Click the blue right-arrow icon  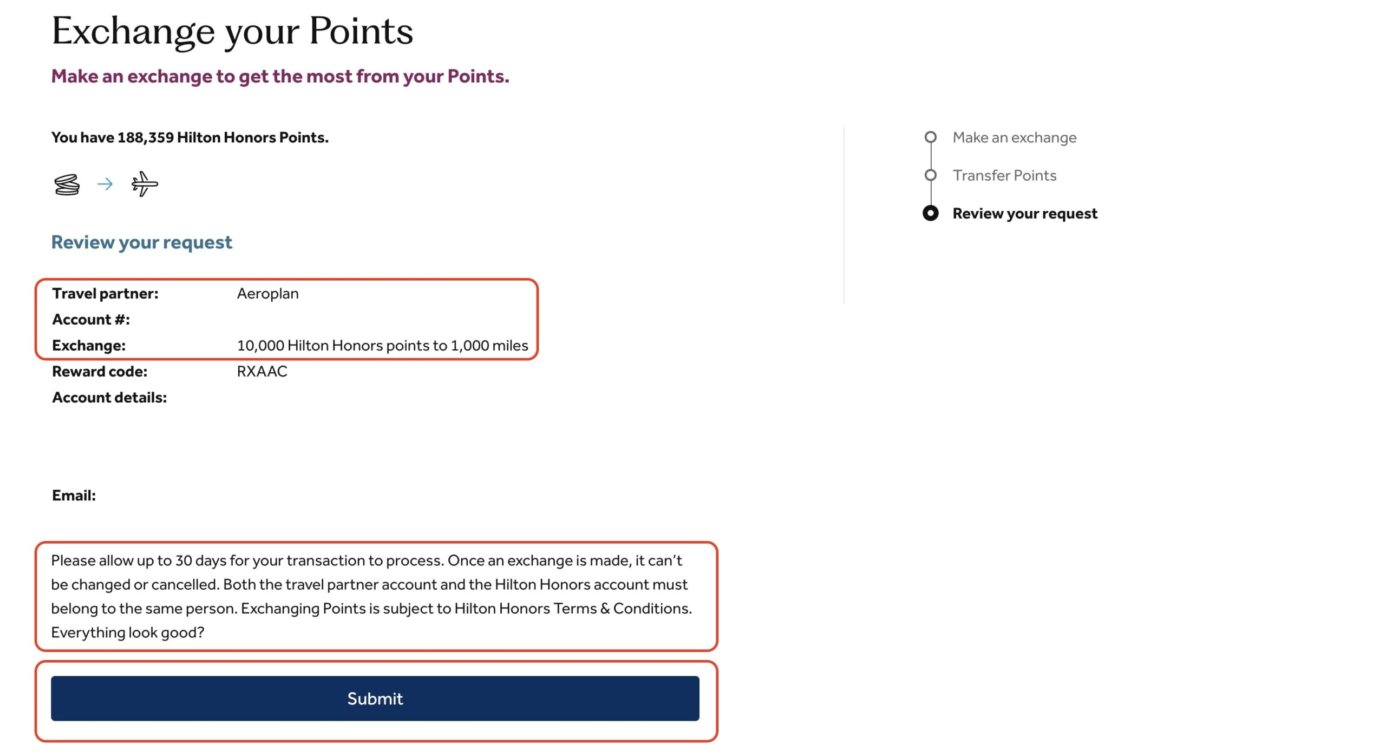105,184
